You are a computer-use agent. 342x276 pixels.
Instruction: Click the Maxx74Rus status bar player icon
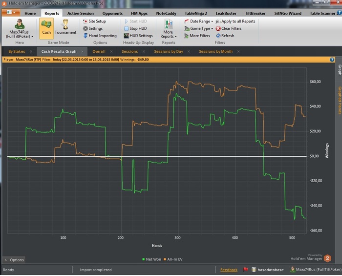293,270
